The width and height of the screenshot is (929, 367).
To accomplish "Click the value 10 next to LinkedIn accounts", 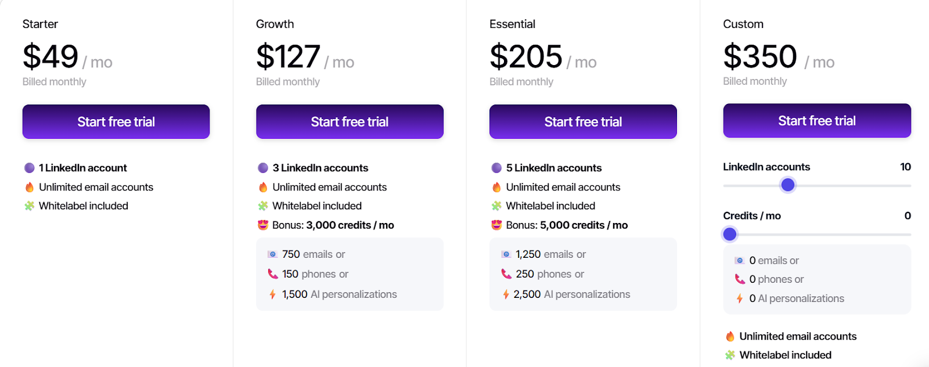I will pos(905,167).
